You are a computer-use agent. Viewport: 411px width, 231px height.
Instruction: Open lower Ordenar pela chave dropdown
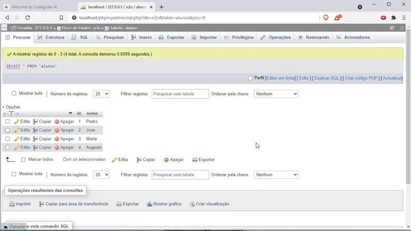(x=276, y=175)
